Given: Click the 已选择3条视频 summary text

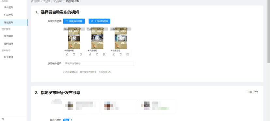Looking at the screenshot, I should [x=88, y=72].
